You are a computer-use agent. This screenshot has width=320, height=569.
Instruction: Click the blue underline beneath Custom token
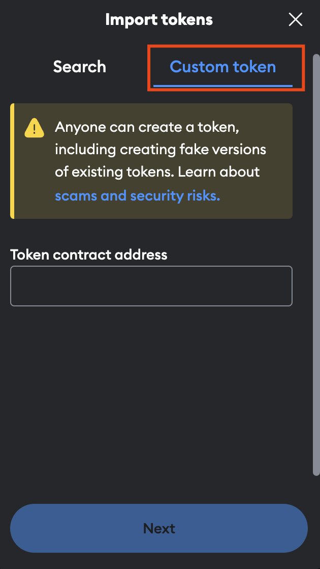pyautogui.click(x=222, y=86)
